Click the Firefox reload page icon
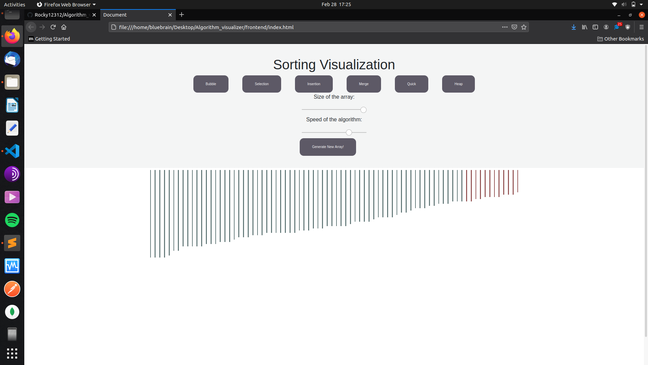This screenshot has height=365, width=648. click(x=53, y=27)
